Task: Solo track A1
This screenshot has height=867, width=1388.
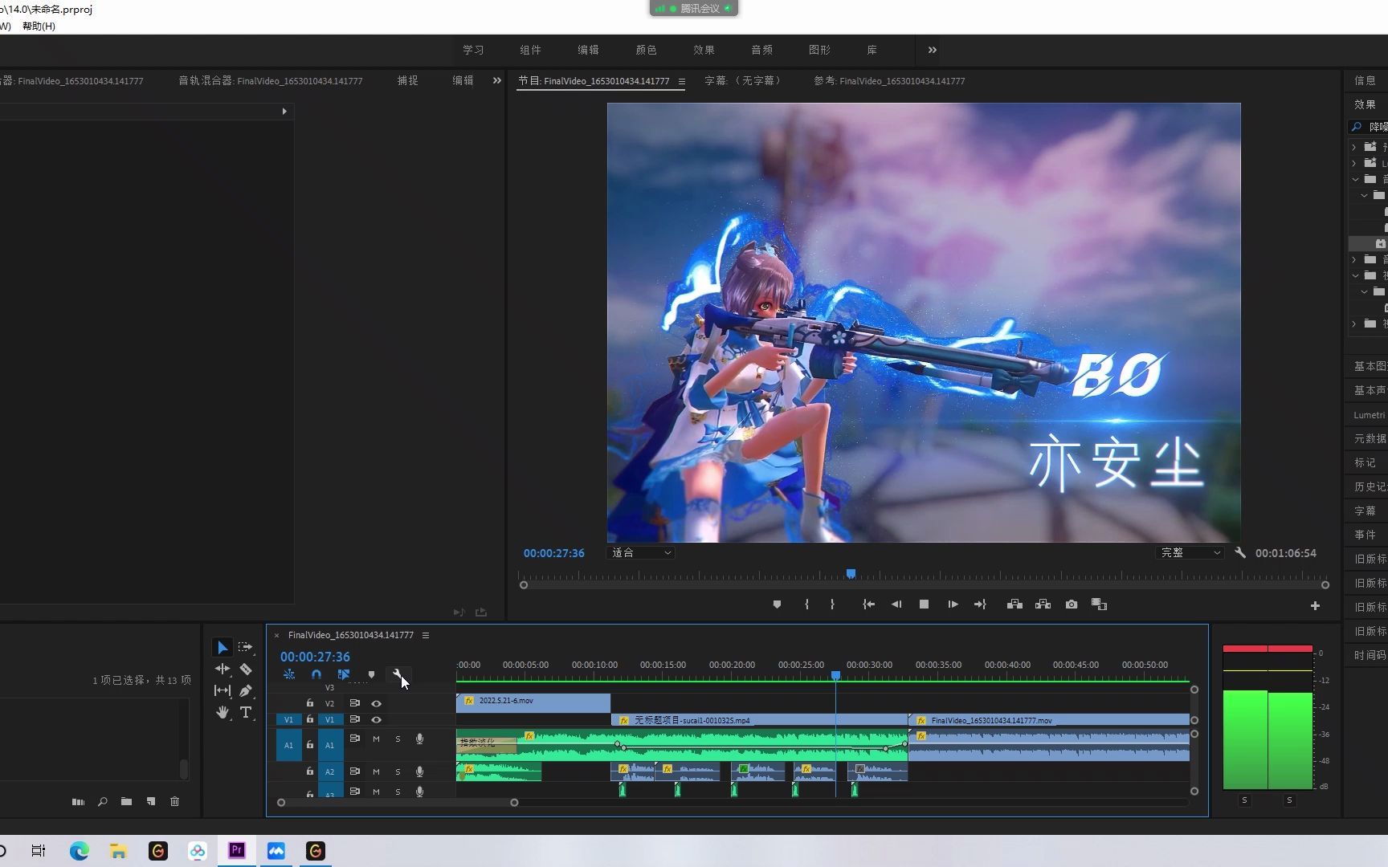Action: 398,739
